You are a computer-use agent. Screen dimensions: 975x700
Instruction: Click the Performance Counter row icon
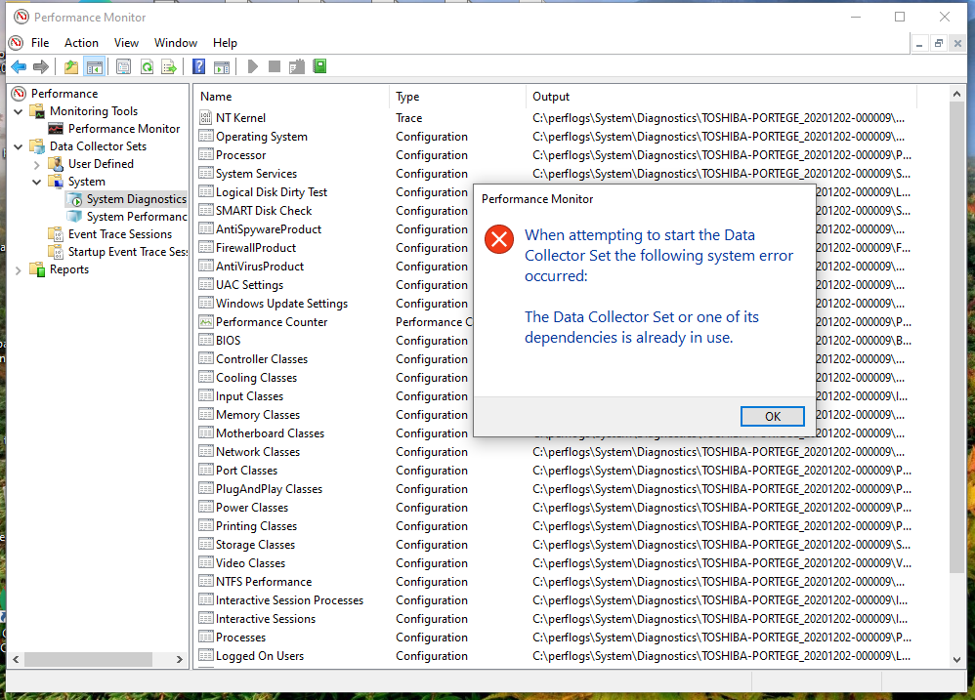[206, 322]
